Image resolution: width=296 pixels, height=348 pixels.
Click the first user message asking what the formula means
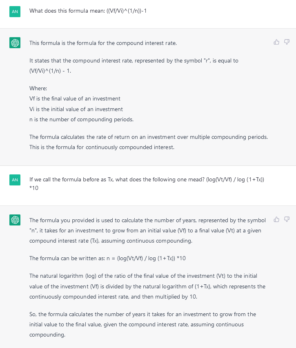[x=88, y=11]
